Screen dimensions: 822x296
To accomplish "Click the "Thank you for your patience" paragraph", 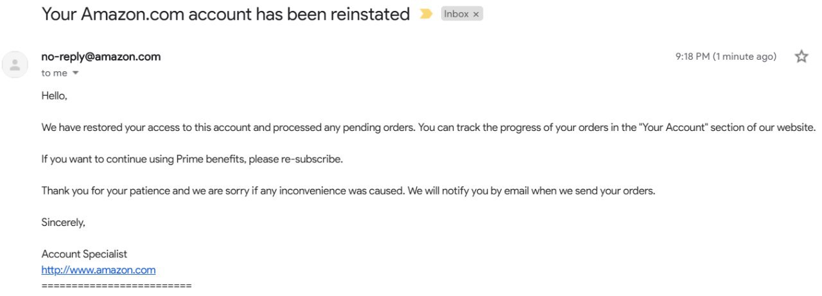I will [348, 191].
